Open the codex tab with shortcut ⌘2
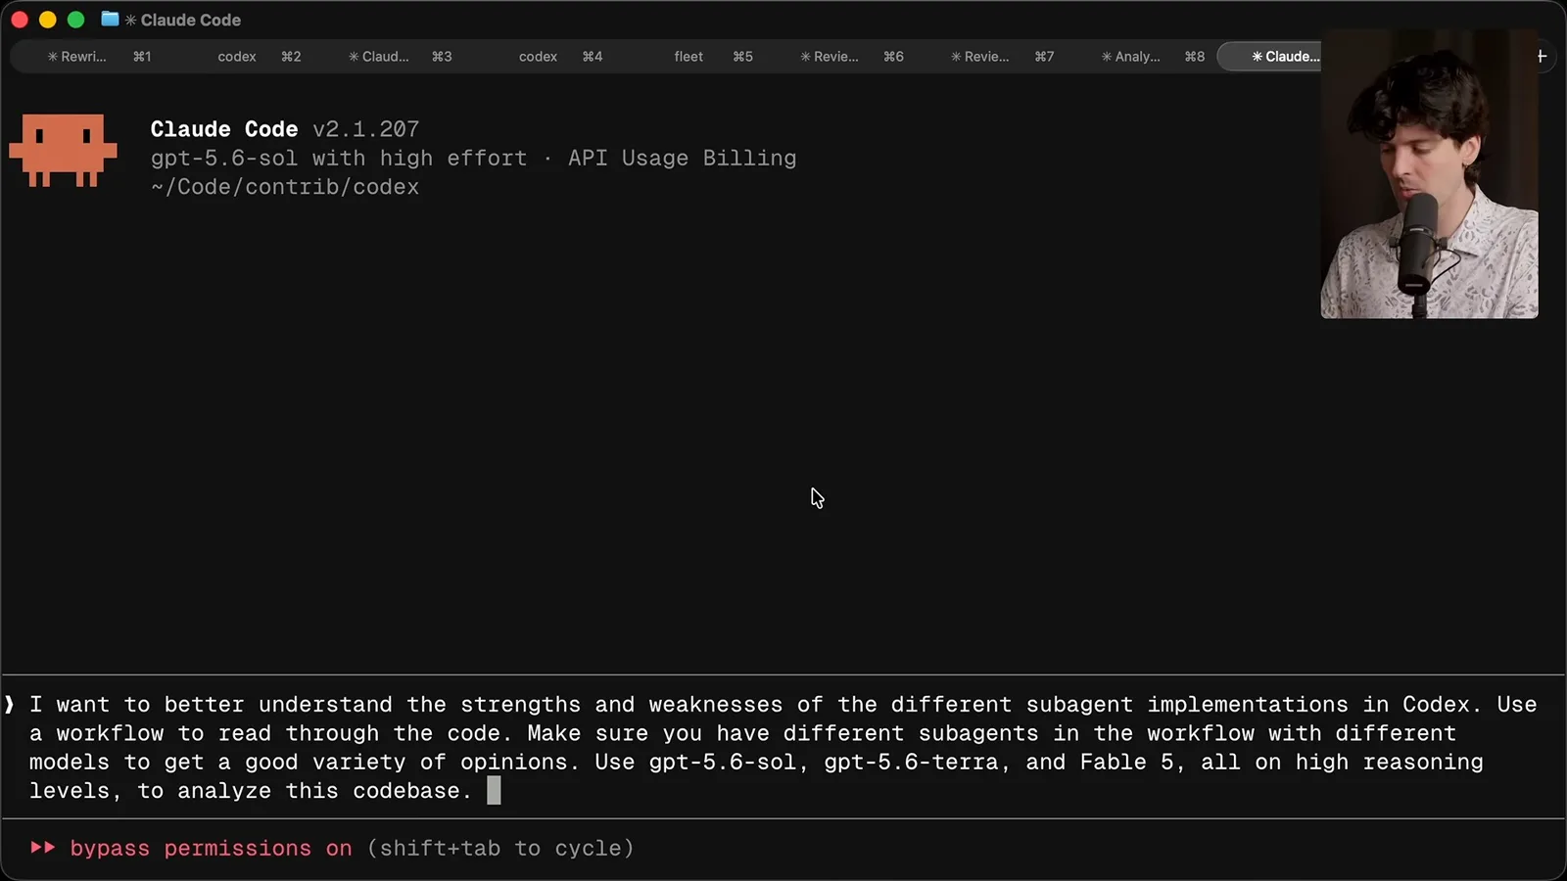The width and height of the screenshot is (1567, 881). click(259, 57)
